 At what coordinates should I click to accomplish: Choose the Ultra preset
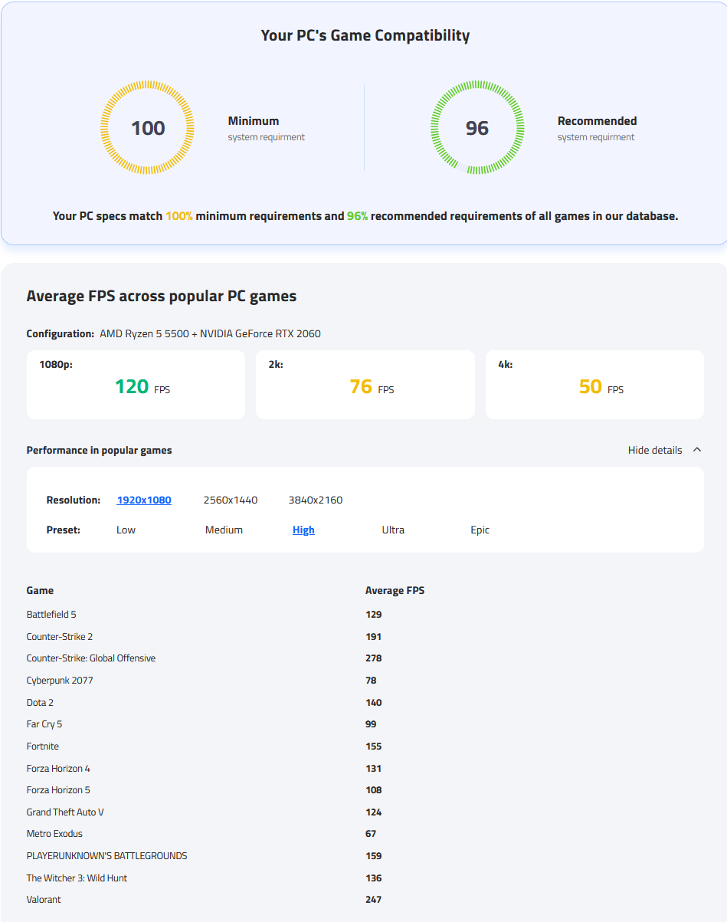393,530
